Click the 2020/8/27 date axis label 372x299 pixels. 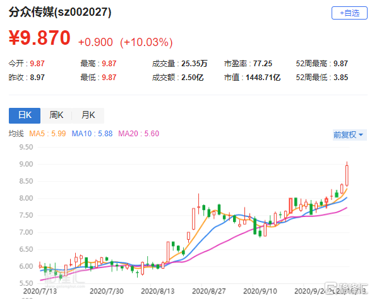[209, 291]
